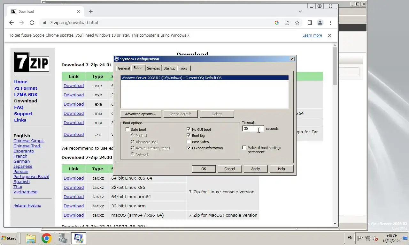
Task: Click the 7-ZIP logo
Action: coord(31,62)
